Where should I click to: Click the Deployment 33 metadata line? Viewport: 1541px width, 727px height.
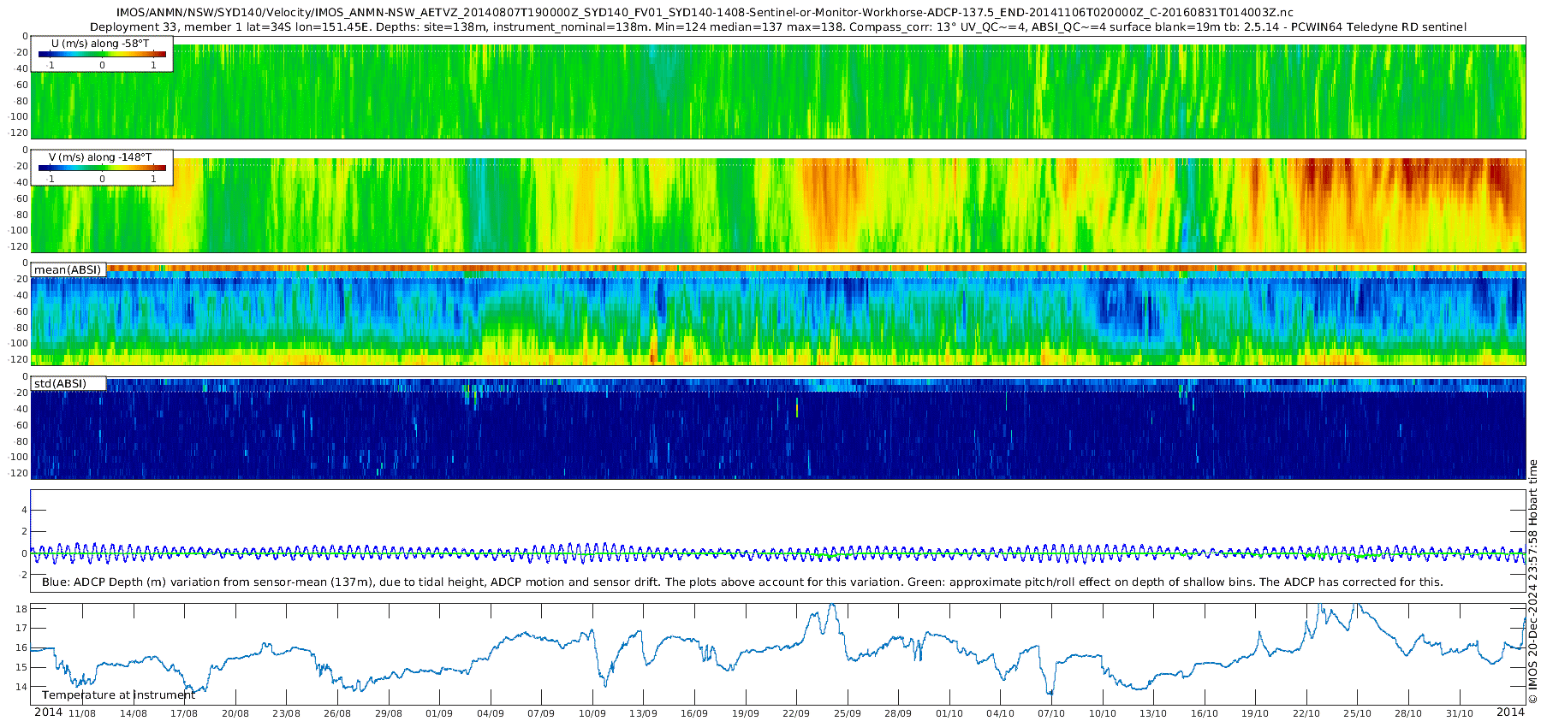tap(777, 27)
